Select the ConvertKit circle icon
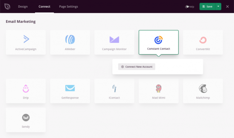 [203, 40]
